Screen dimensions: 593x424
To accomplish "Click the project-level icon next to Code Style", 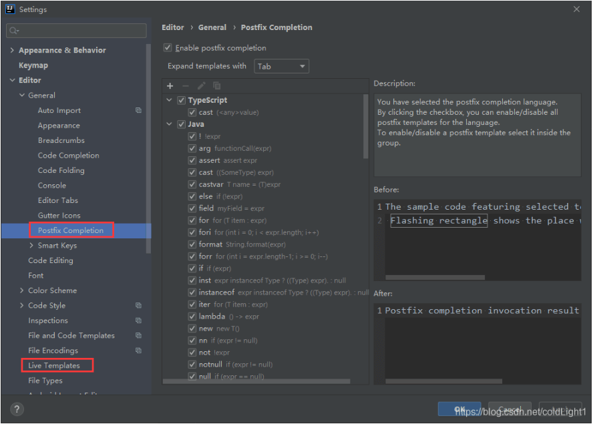I will pyautogui.click(x=138, y=305).
